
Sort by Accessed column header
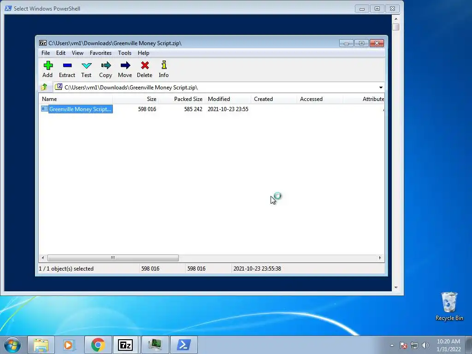320,99
